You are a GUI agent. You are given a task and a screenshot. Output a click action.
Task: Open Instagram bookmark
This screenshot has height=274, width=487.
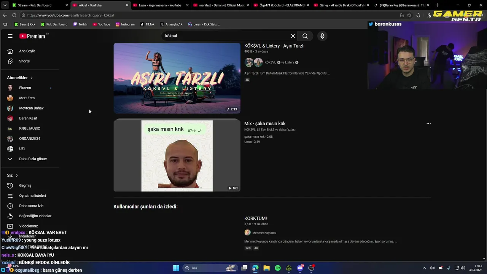[x=125, y=24]
